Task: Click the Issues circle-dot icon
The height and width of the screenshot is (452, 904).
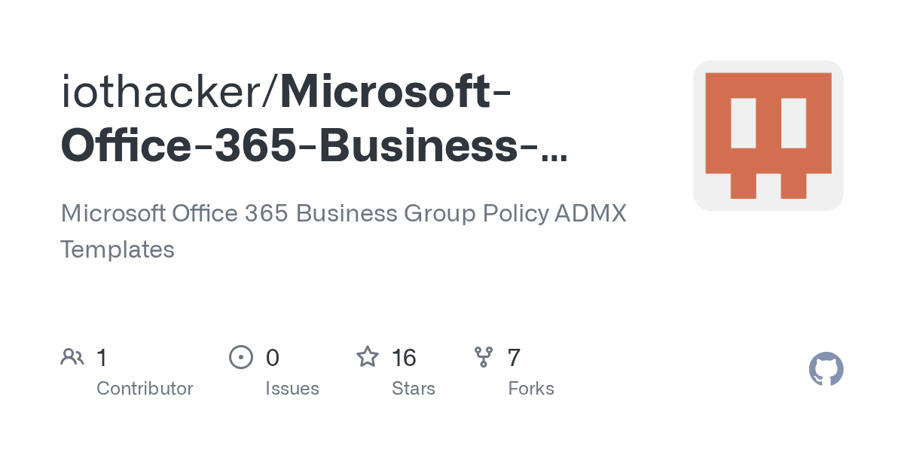Action: [x=240, y=356]
